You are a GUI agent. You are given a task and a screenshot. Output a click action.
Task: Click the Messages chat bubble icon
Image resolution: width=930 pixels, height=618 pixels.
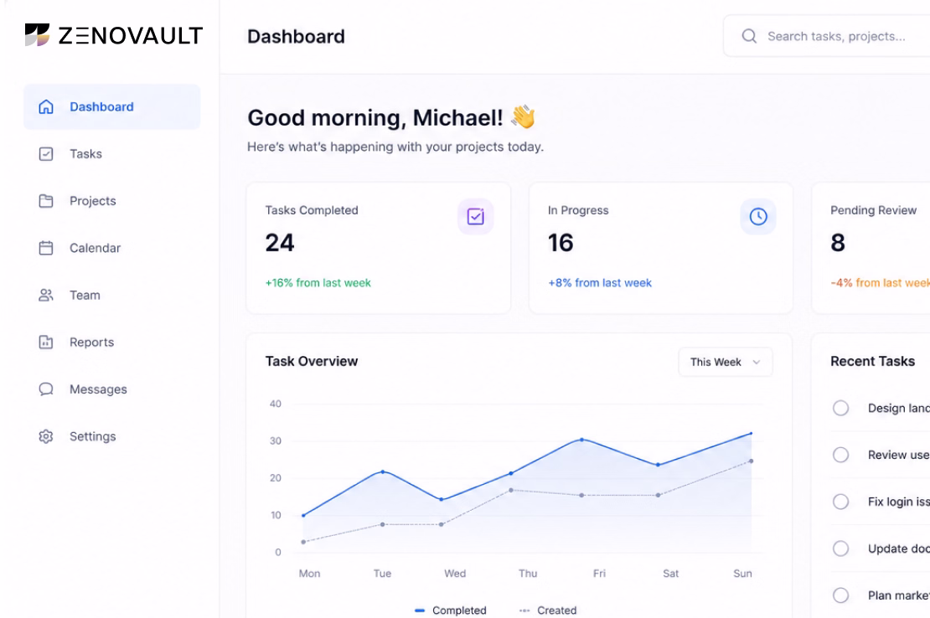click(46, 389)
